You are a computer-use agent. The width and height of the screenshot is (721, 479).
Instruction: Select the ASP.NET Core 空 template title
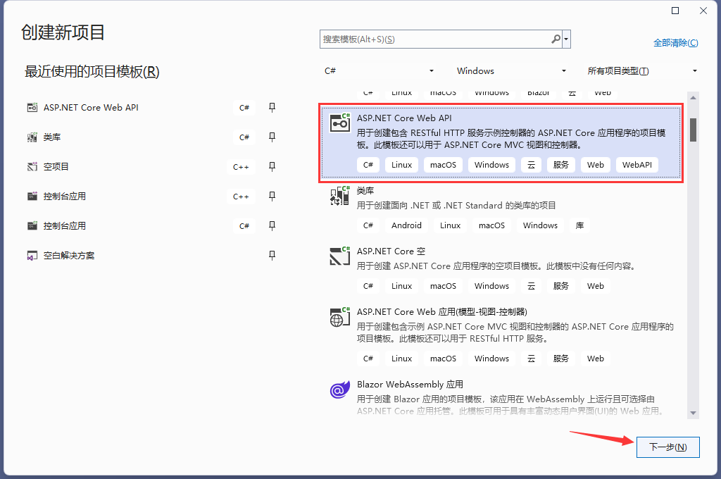(x=391, y=251)
